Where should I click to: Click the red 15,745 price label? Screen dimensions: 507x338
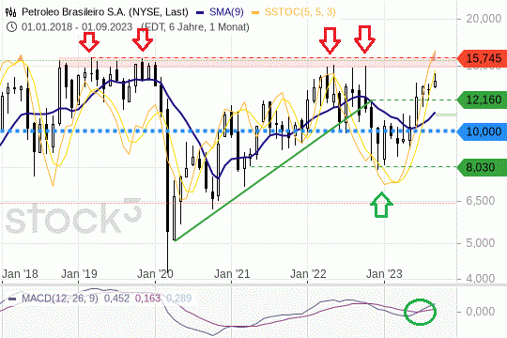pyautogui.click(x=482, y=58)
